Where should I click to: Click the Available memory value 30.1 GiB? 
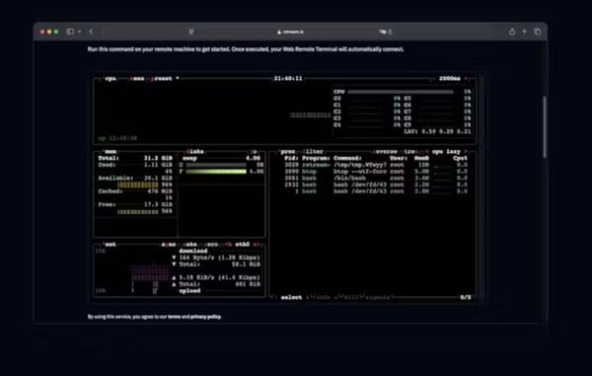[158, 179]
